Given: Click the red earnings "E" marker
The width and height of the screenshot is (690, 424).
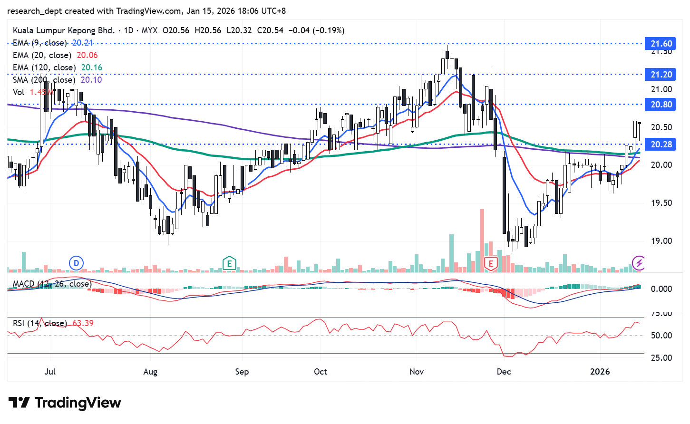Looking at the screenshot, I should [490, 263].
